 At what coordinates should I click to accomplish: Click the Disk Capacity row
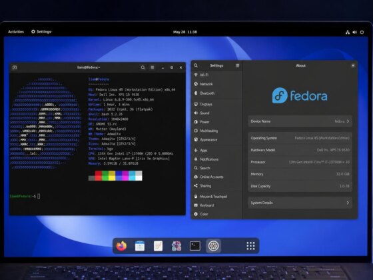(x=300, y=186)
